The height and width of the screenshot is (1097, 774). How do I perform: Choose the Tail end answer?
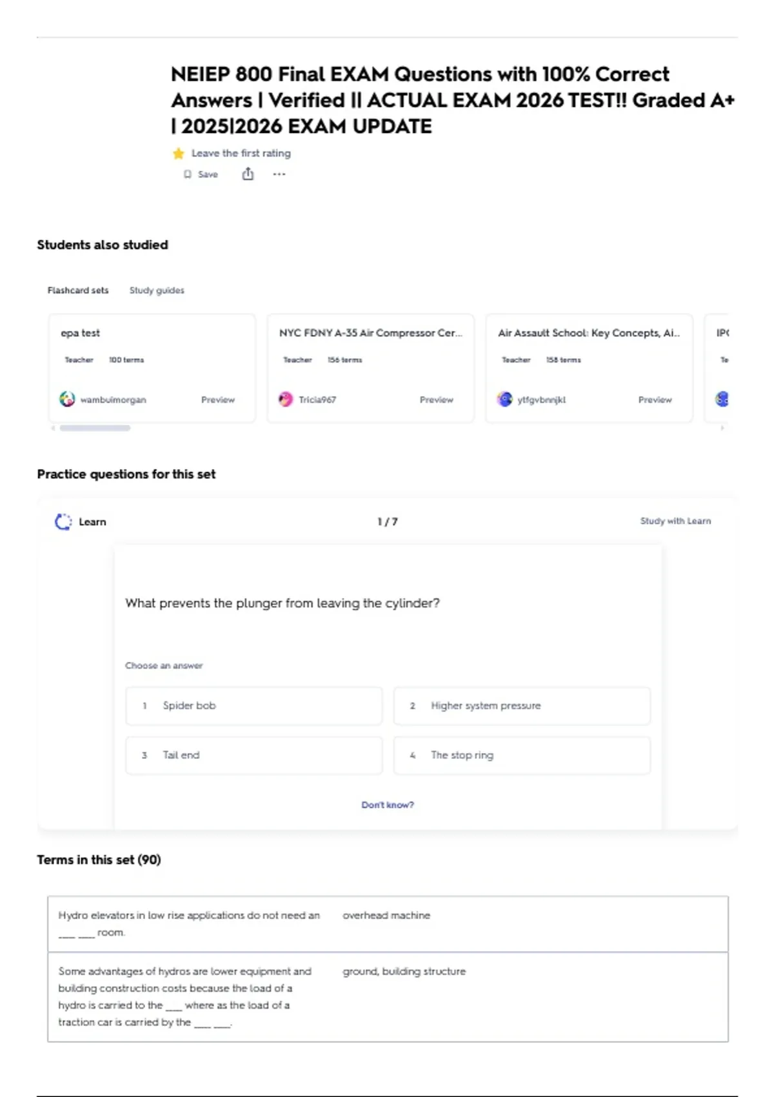(x=253, y=755)
